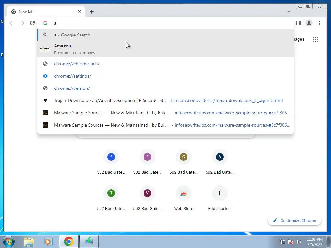Reload the page with refresh icon

pyautogui.click(x=32, y=23)
